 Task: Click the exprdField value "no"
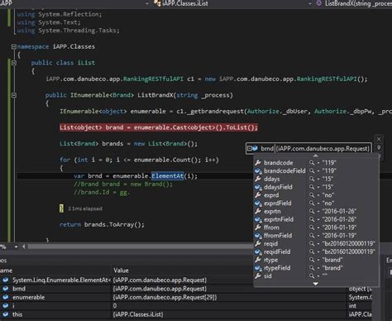click(x=328, y=204)
